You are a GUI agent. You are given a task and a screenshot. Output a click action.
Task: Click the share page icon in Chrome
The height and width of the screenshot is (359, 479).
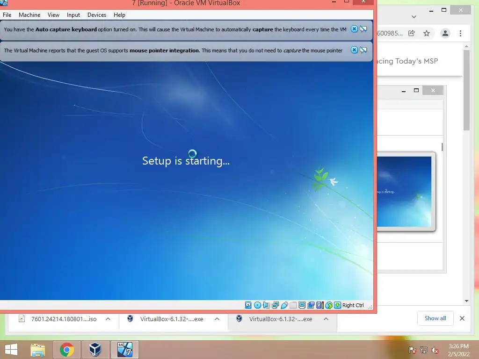pyautogui.click(x=412, y=33)
